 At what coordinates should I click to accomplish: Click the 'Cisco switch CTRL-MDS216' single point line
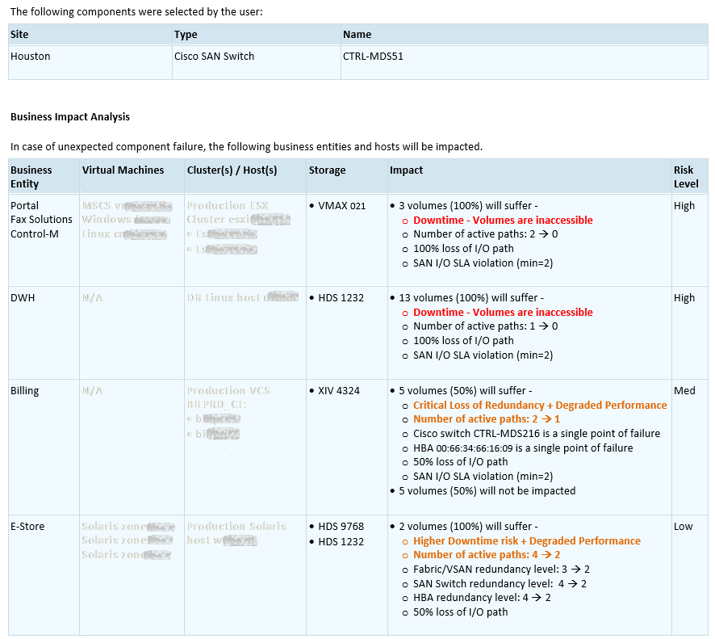[x=537, y=434]
